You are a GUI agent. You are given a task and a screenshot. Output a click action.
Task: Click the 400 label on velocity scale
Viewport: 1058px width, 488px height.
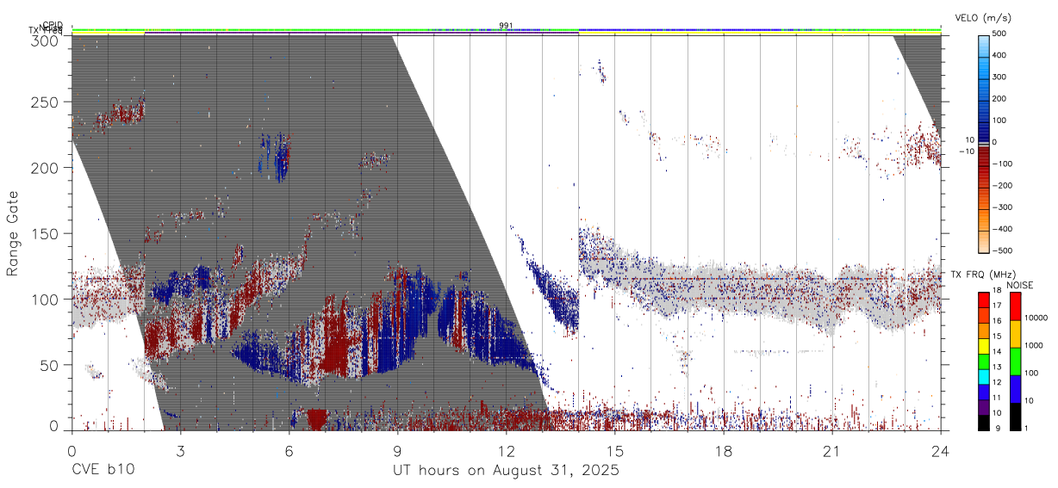1000,55
